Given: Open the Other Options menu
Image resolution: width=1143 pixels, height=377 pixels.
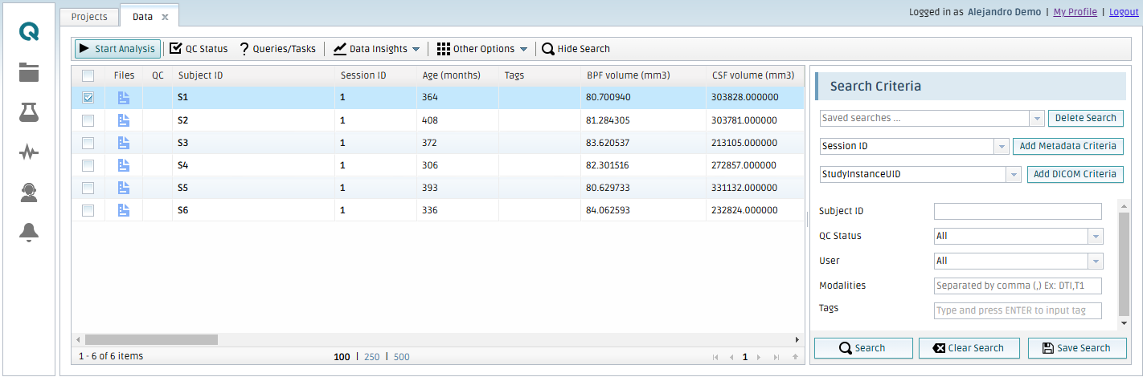Looking at the screenshot, I should [x=482, y=49].
